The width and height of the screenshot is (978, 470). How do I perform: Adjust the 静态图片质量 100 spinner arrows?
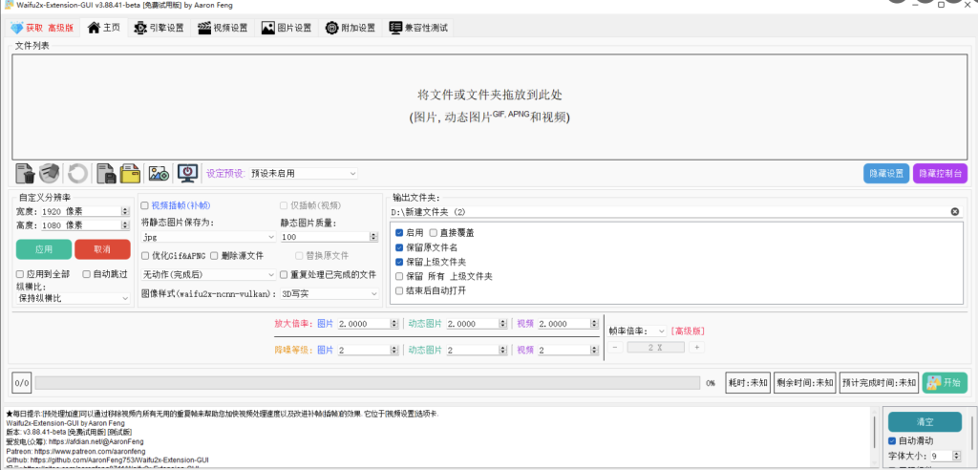[x=373, y=237]
